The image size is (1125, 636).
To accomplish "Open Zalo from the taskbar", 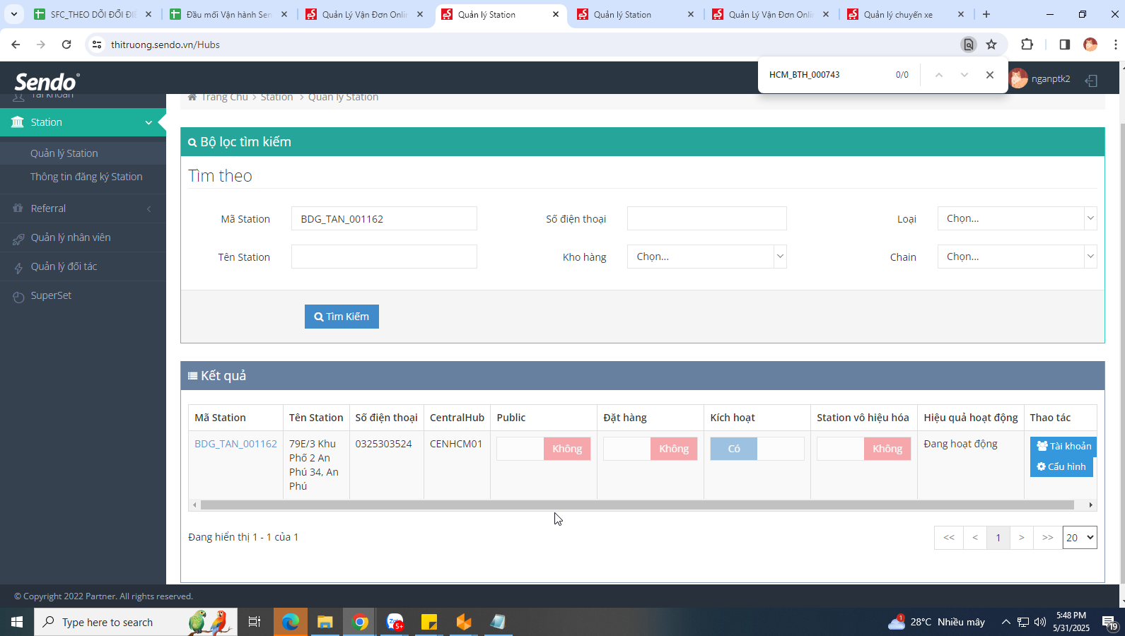I will click(x=395, y=622).
